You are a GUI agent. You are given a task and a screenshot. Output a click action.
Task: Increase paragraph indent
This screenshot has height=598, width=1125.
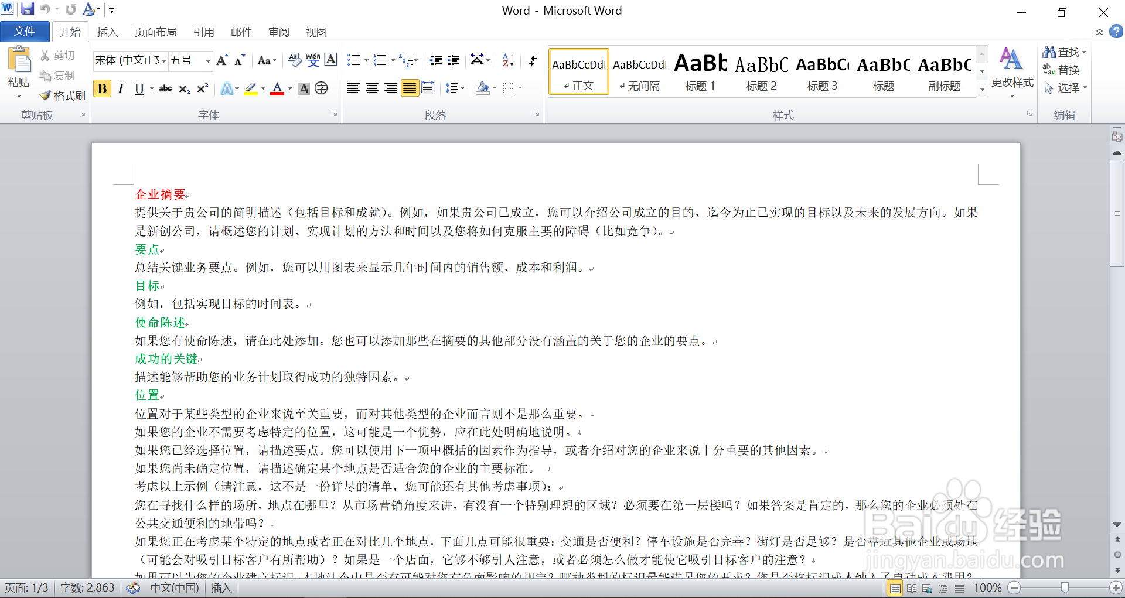[454, 60]
